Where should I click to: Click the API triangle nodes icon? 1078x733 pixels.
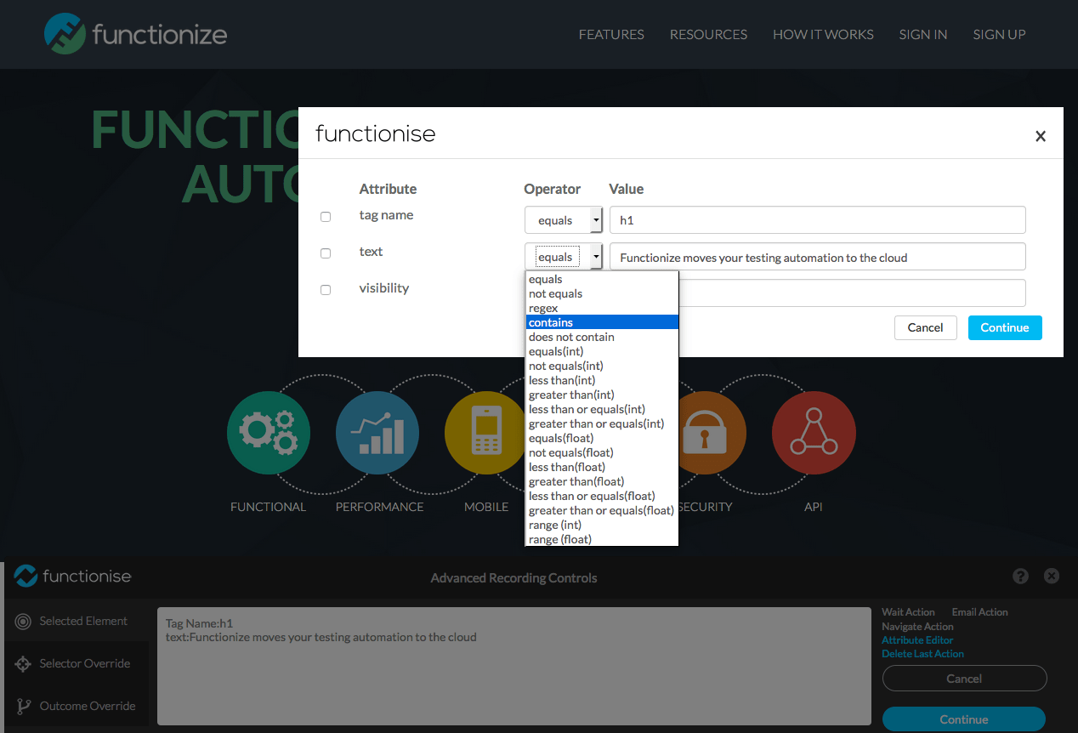(814, 433)
